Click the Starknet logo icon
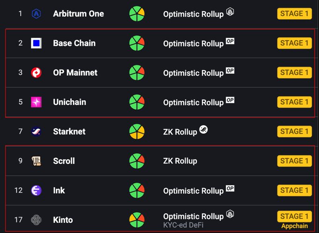 (36, 132)
